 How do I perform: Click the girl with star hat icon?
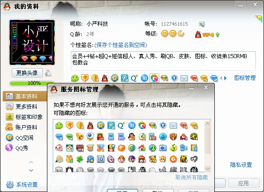click(111, 148)
